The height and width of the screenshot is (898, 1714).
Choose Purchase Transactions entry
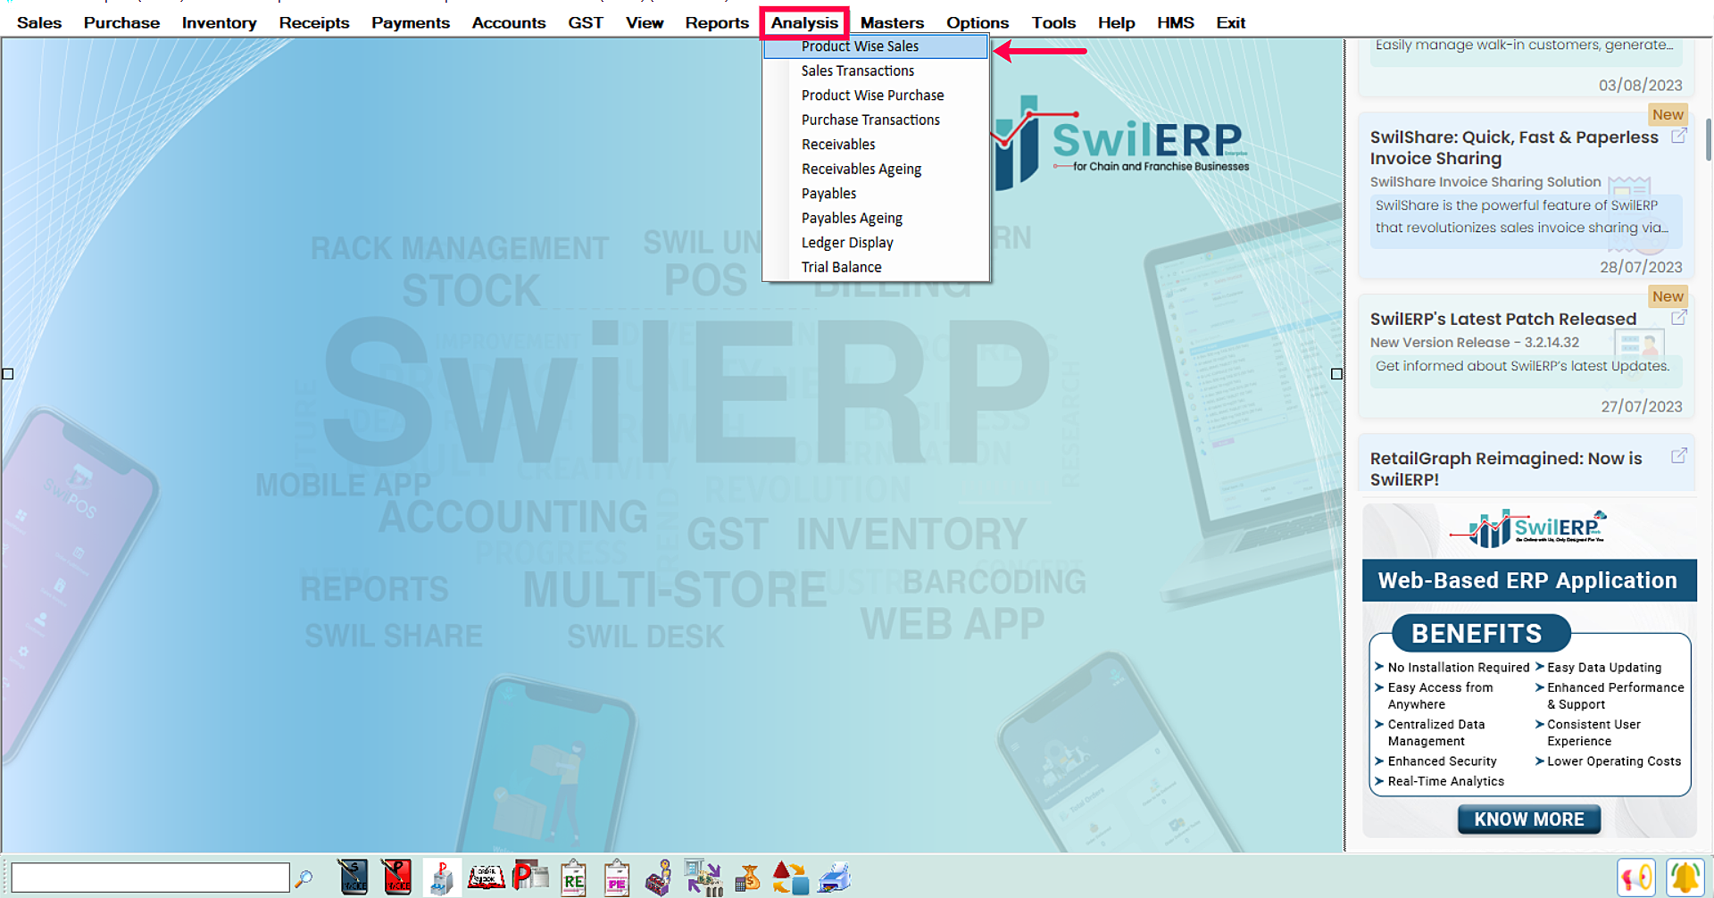click(876, 120)
